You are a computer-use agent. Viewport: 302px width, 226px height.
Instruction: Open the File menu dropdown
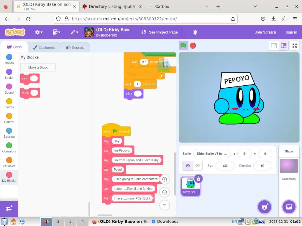click(56, 32)
